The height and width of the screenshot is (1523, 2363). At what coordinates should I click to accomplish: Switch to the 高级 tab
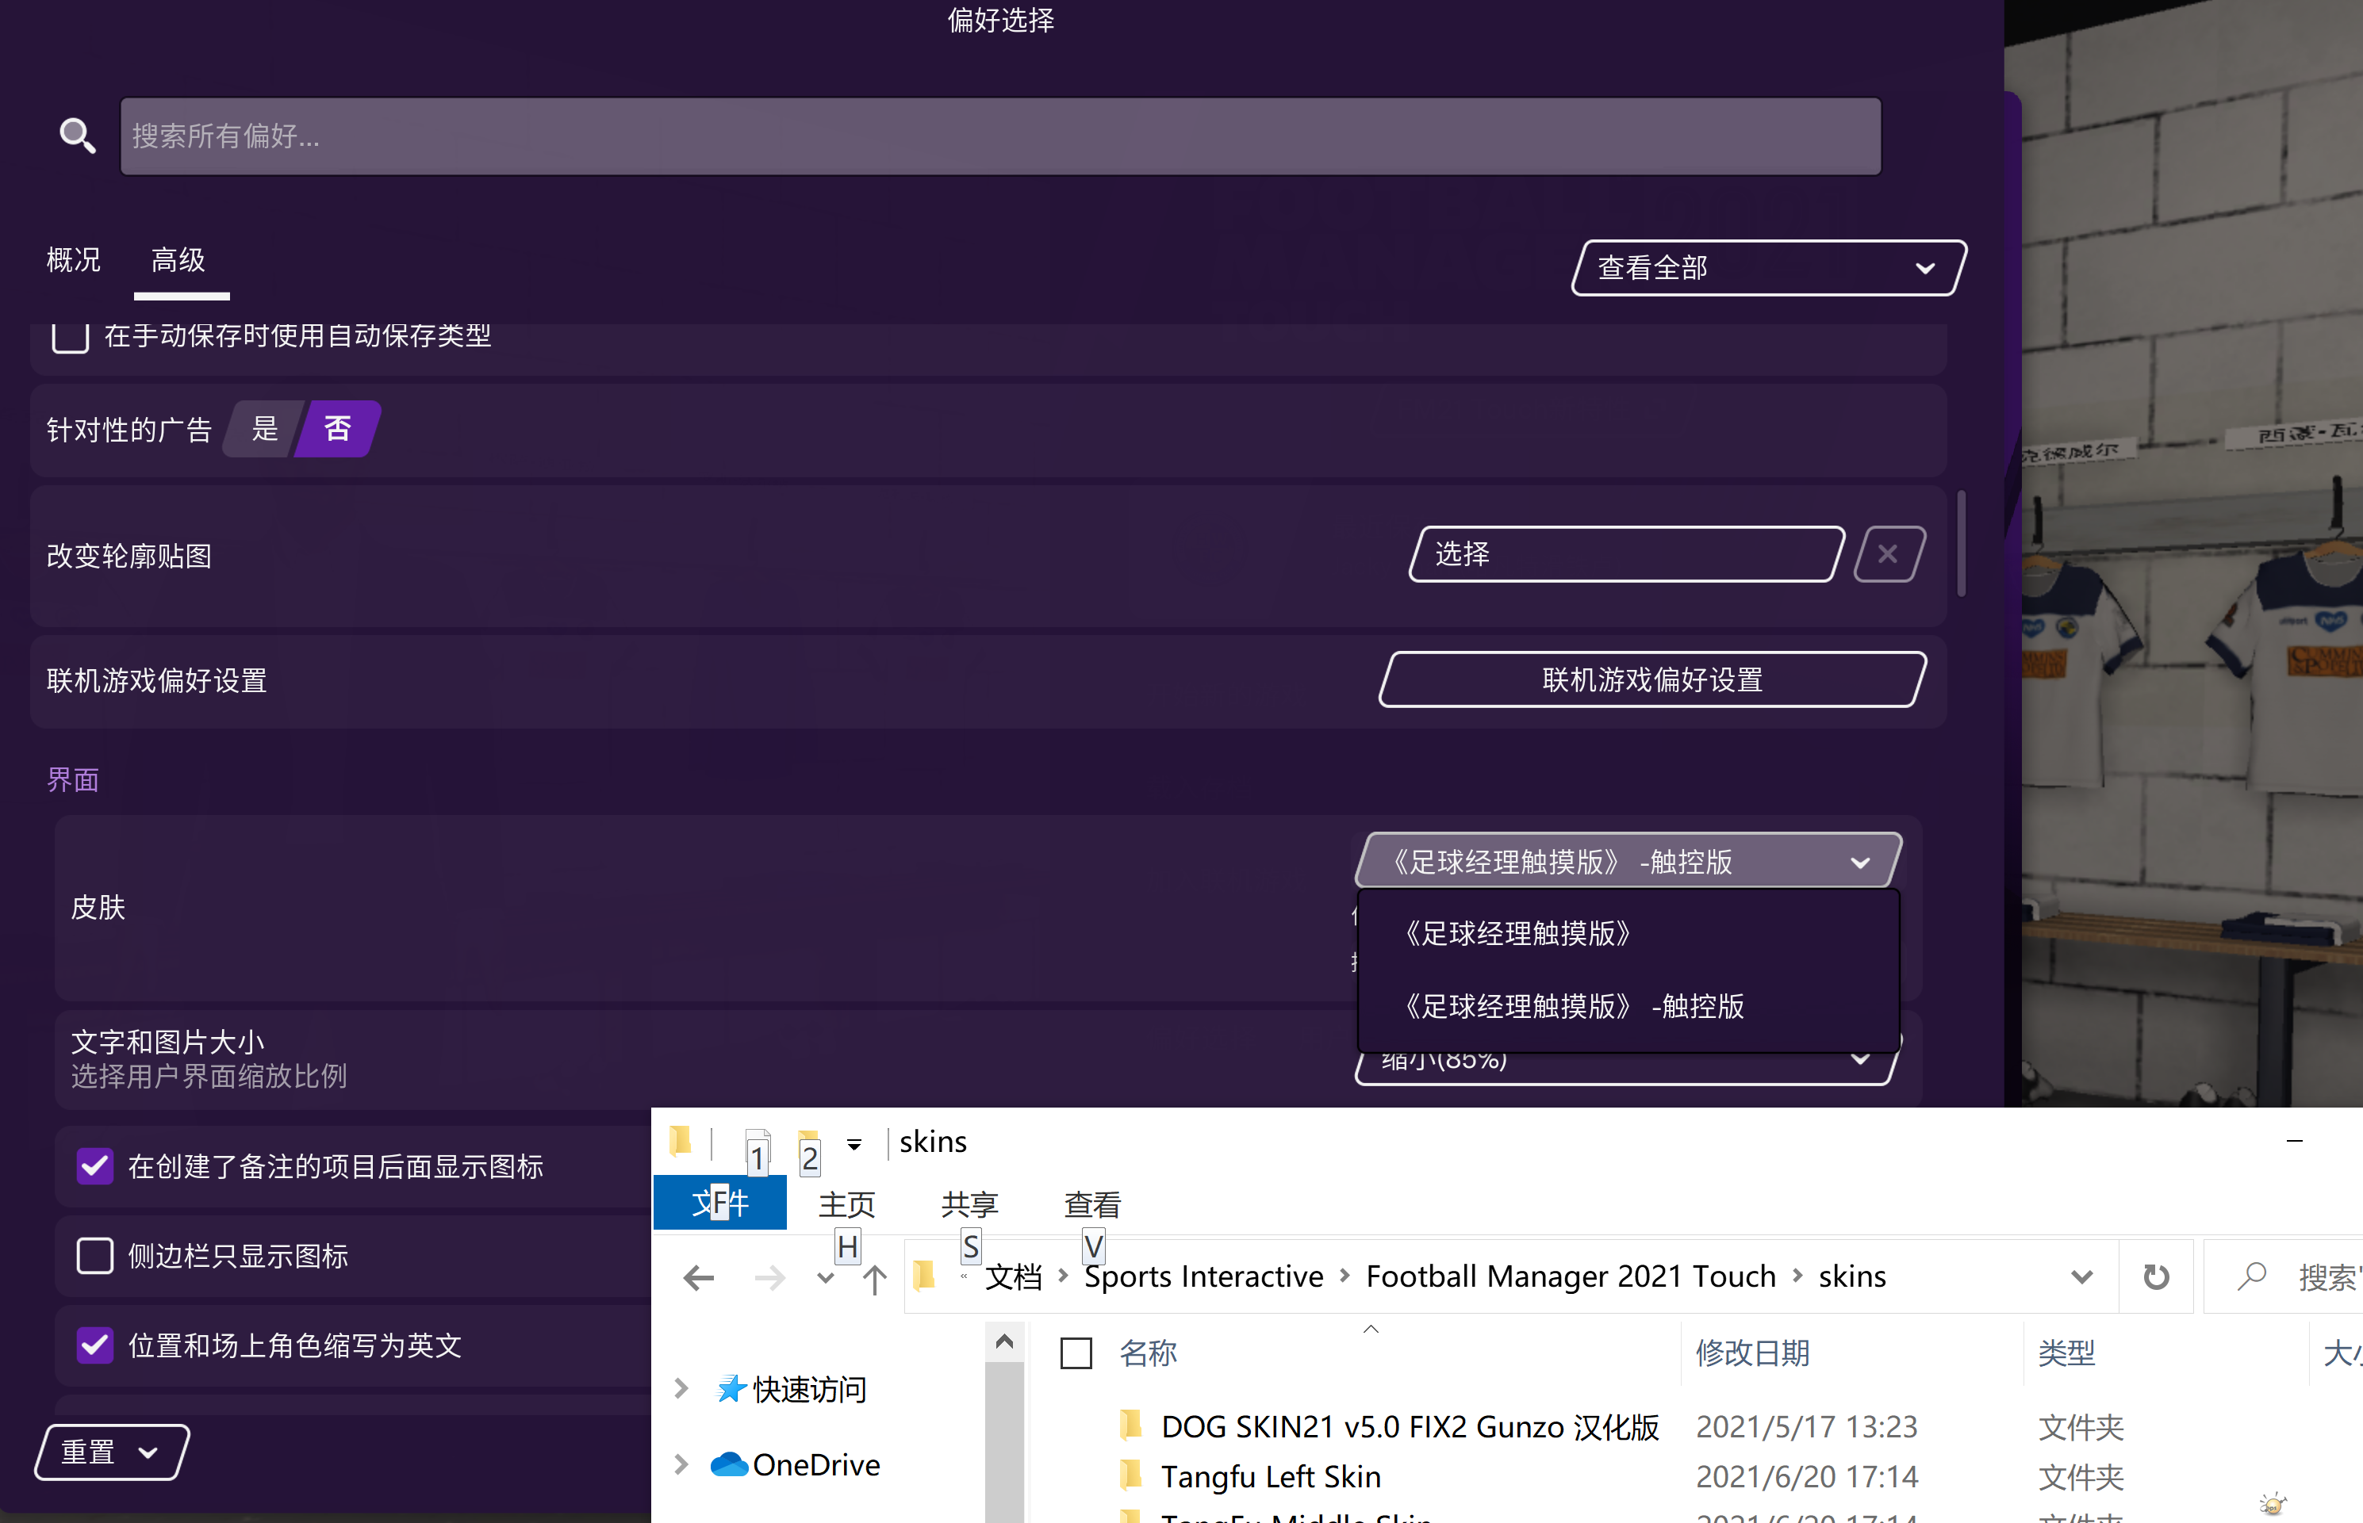(178, 260)
